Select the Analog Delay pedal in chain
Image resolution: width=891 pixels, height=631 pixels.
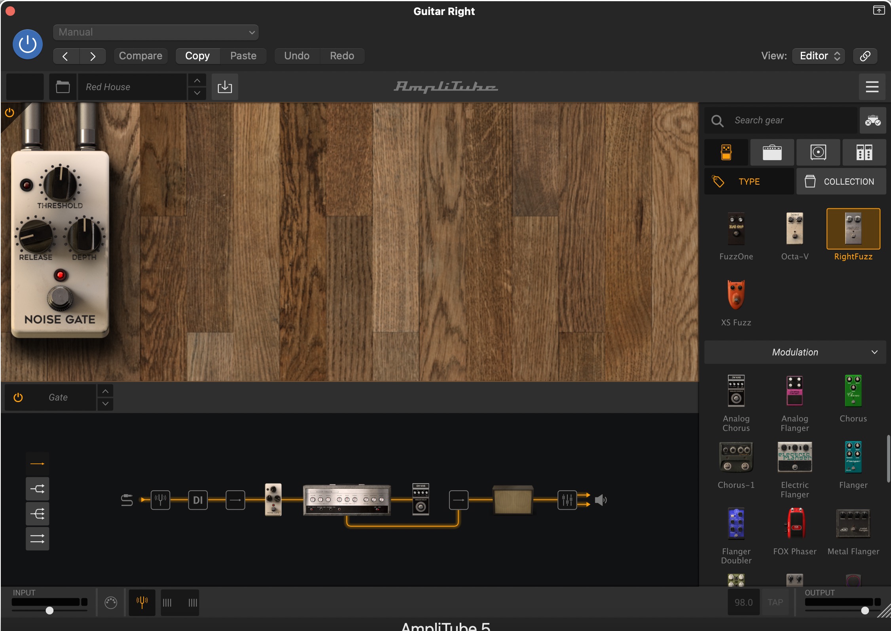point(421,499)
